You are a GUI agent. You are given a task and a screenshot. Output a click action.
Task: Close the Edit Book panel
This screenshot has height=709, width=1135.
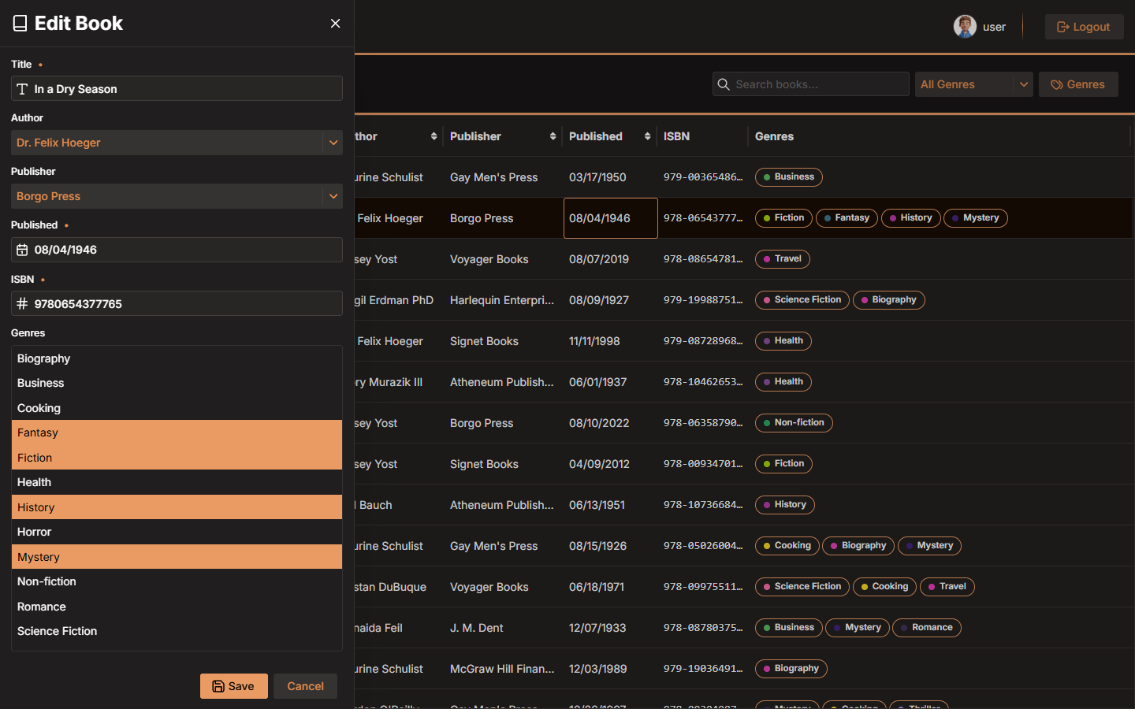[335, 24]
